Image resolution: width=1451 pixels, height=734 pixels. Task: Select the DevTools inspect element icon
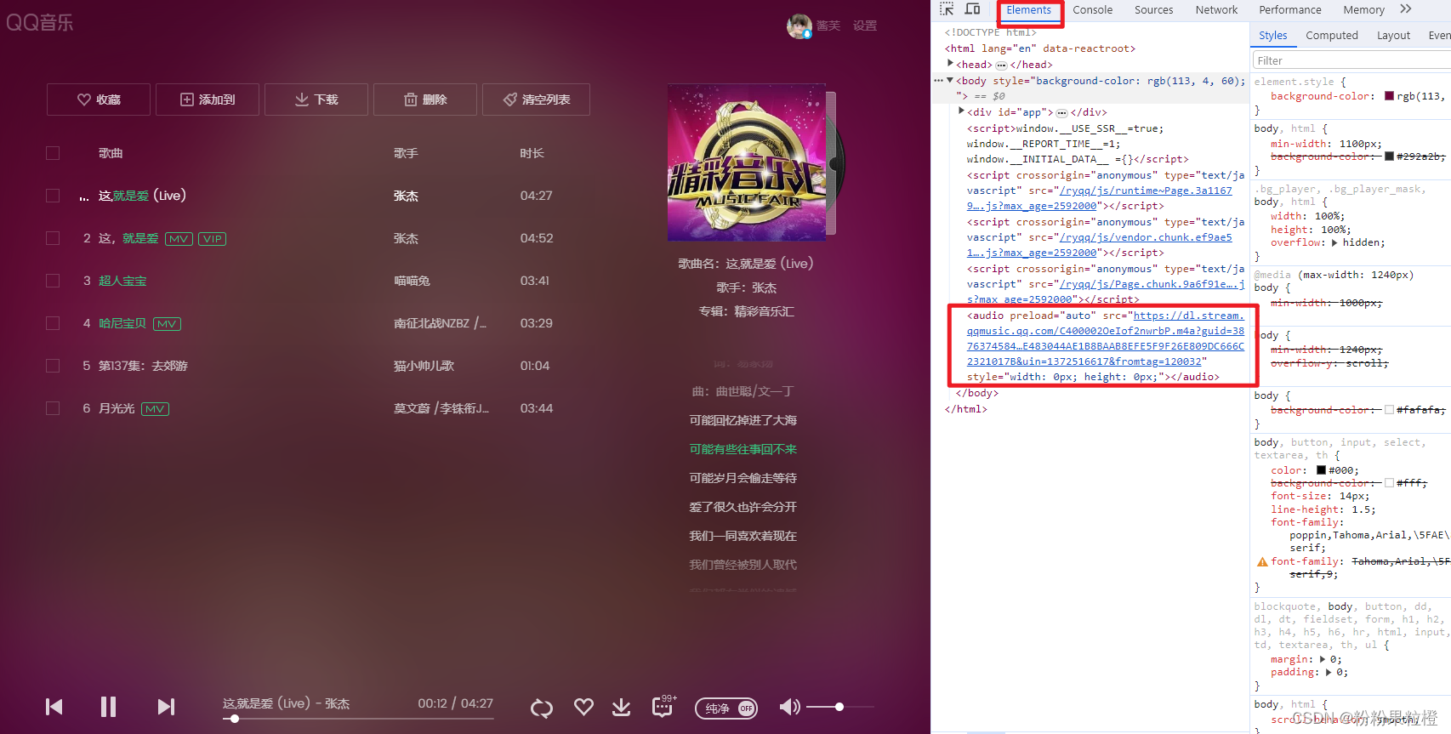click(947, 9)
